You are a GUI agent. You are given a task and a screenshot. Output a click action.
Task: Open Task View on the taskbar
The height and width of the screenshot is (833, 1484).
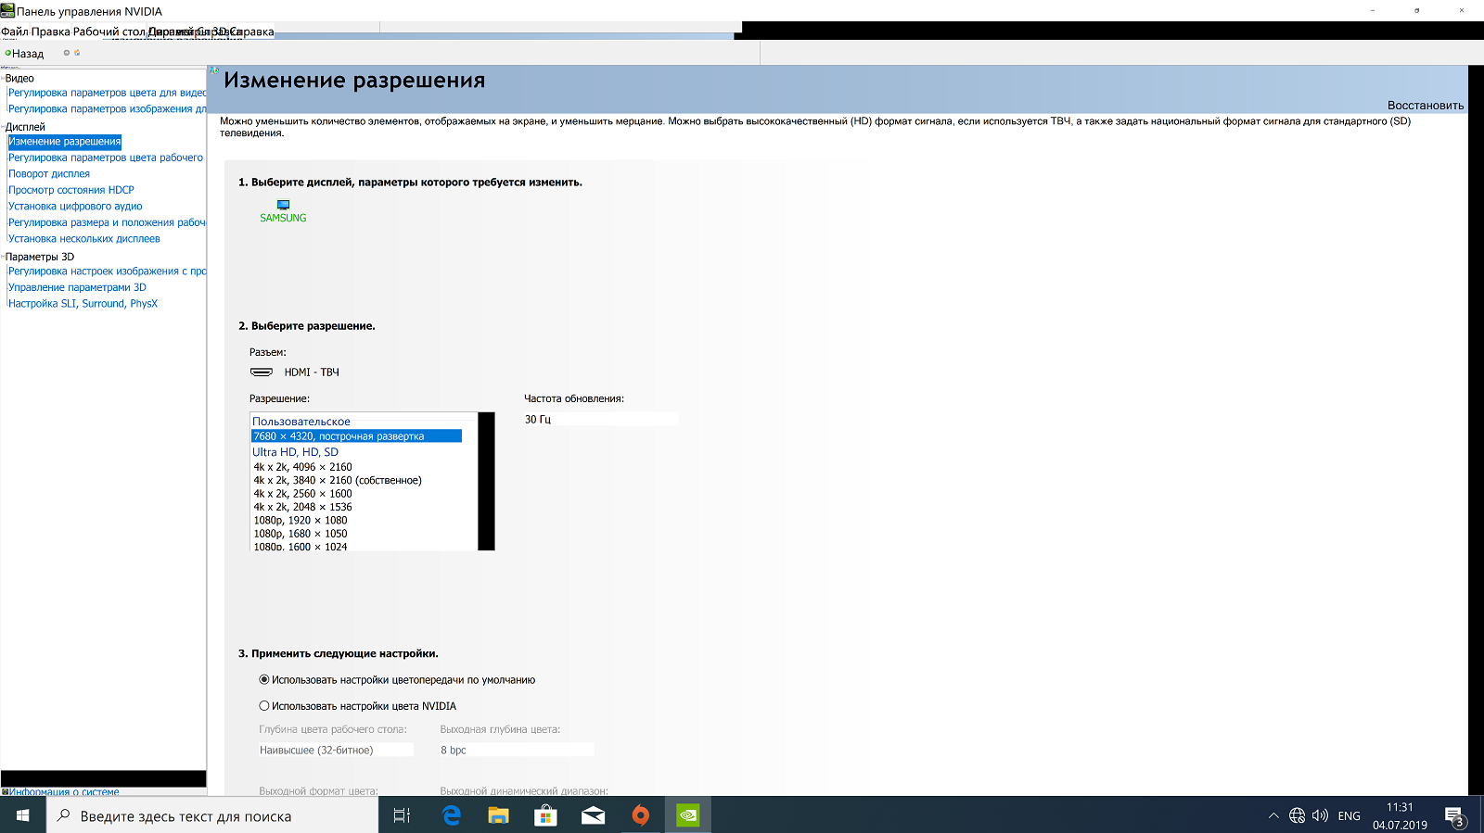coord(402,815)
